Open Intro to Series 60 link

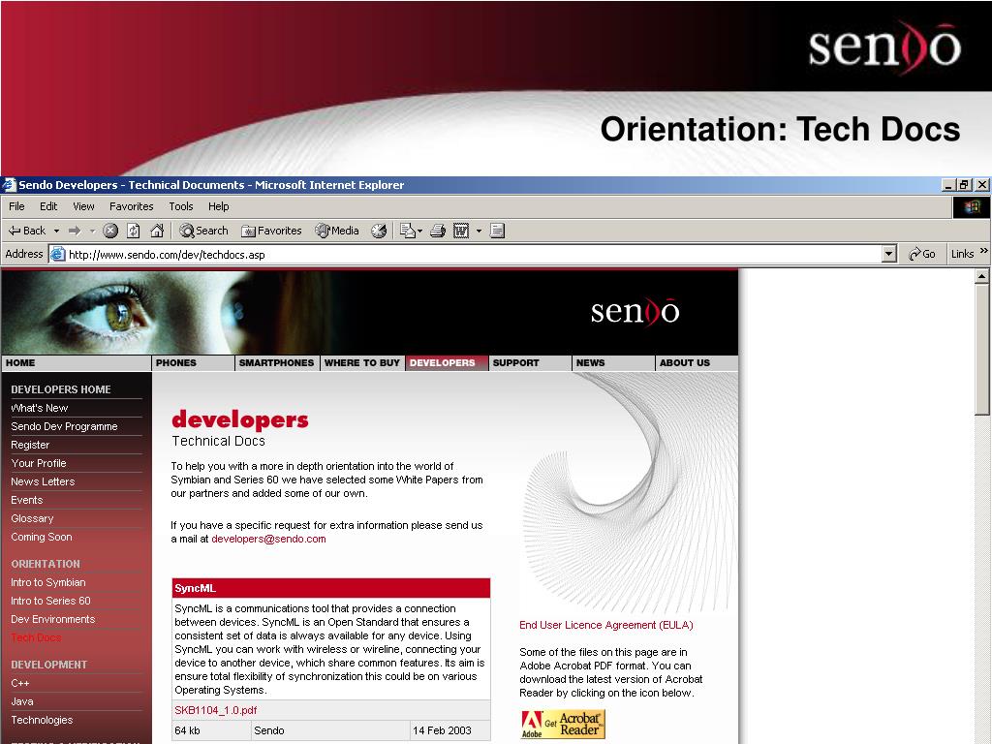50,601
